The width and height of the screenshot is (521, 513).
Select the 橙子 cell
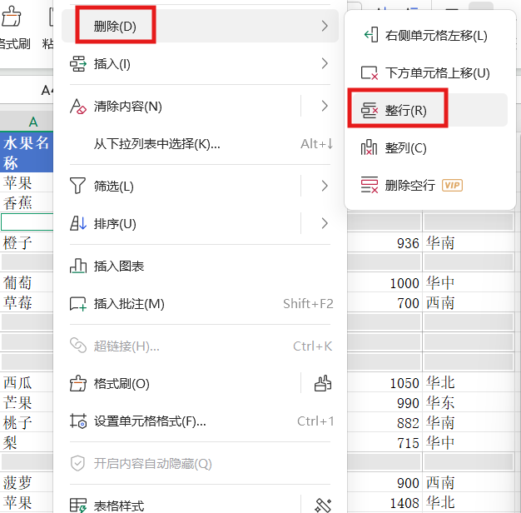(27, 242)
